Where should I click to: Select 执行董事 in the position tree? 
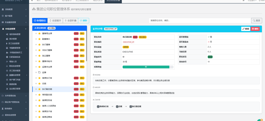59,45
